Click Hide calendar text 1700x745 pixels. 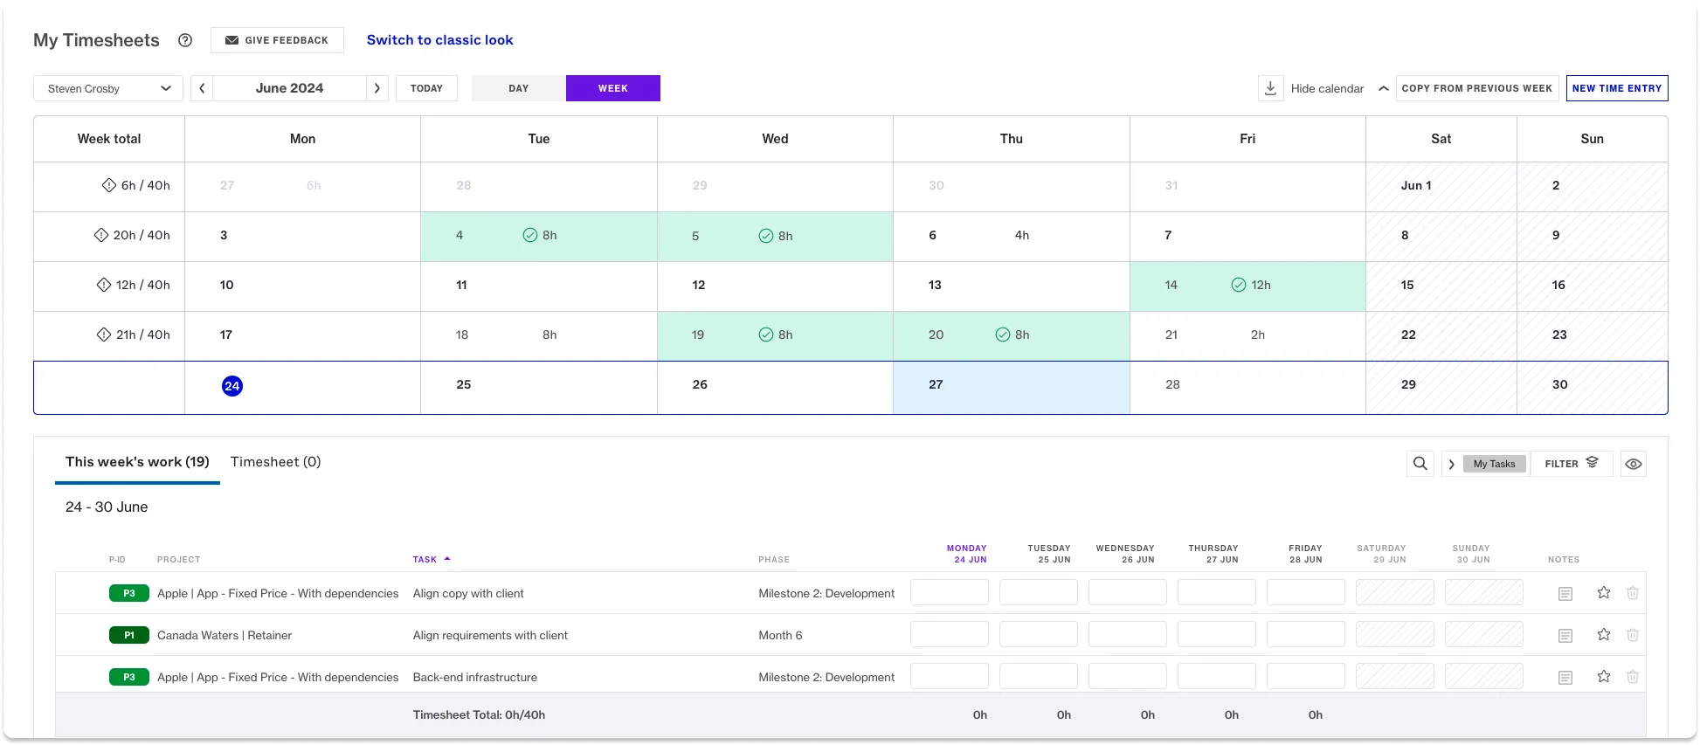pos(1327,88)
